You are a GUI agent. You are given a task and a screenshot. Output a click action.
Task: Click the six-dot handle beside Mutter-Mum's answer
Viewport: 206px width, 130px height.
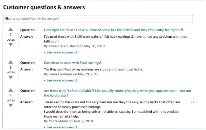pos(193,103)
